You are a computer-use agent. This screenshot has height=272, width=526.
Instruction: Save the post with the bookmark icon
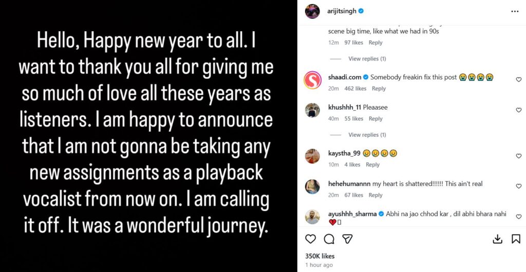515,239
